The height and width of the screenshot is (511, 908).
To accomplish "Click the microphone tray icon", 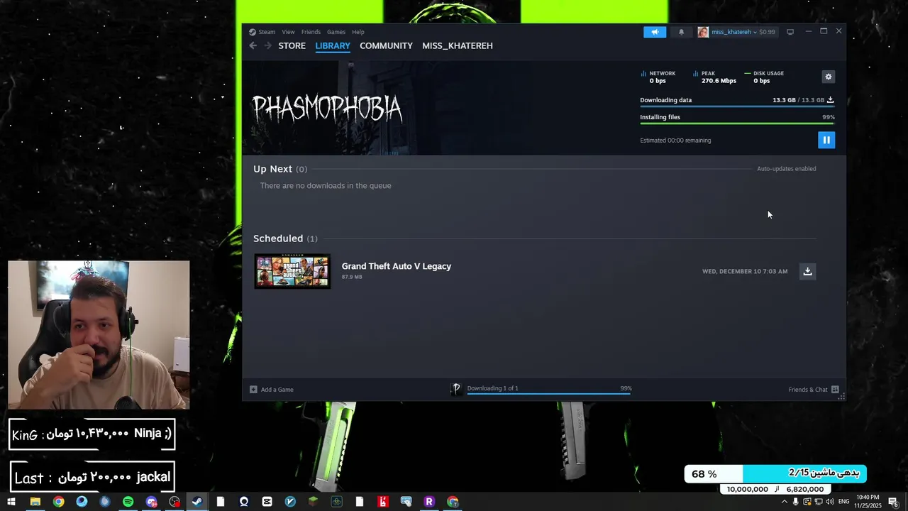I will pyautogui.click(x=795, y=502).
